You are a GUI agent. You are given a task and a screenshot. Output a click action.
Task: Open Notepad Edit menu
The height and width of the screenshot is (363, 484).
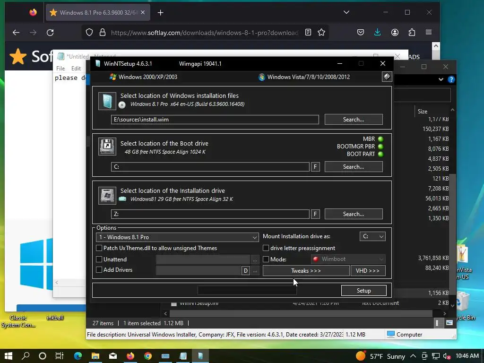76,68
